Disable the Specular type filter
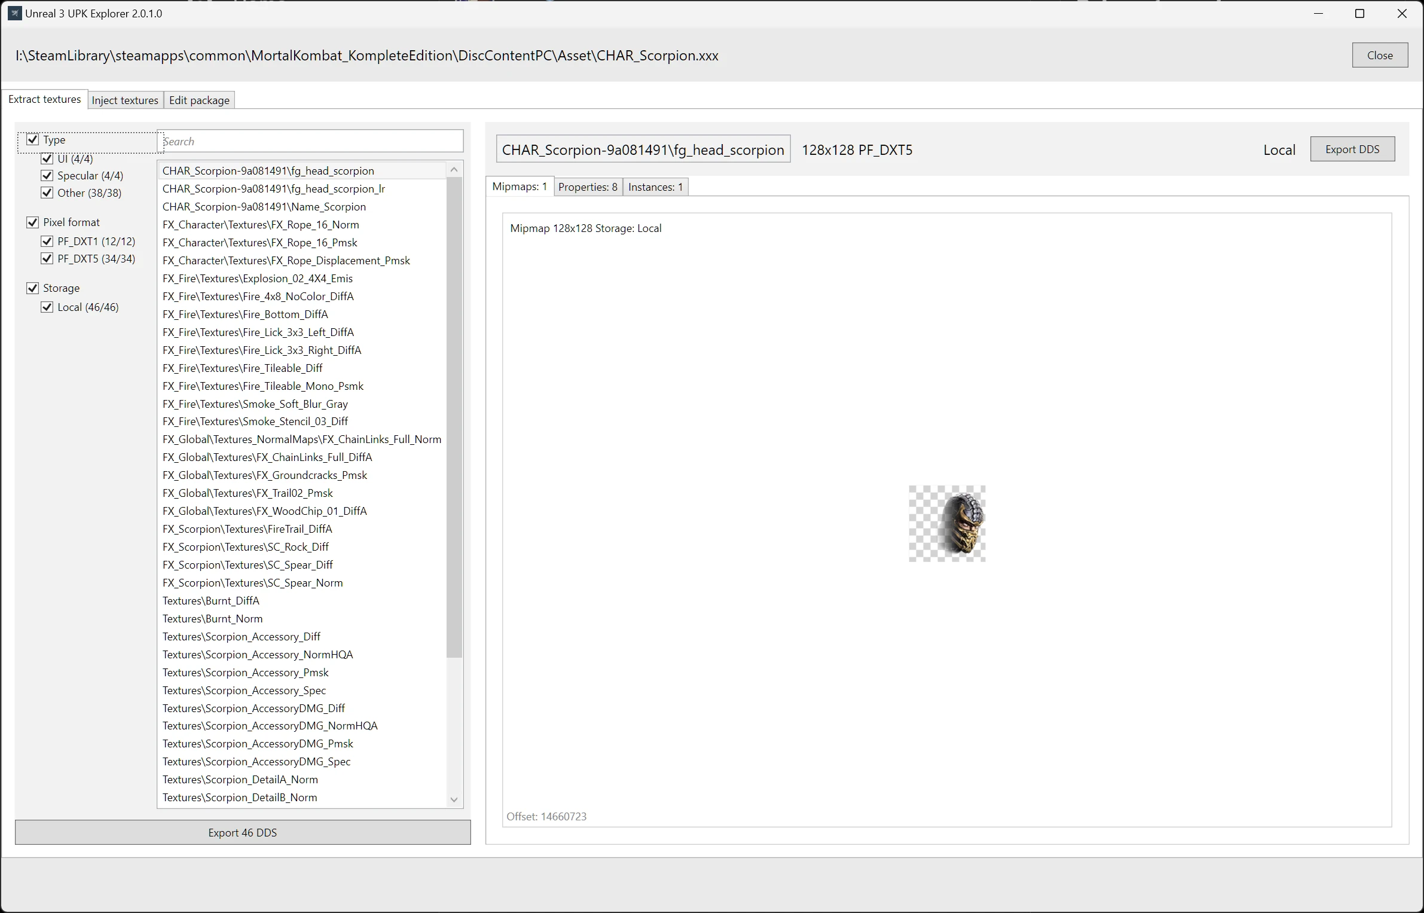The image size is (1424, 913). coord(47,176)
